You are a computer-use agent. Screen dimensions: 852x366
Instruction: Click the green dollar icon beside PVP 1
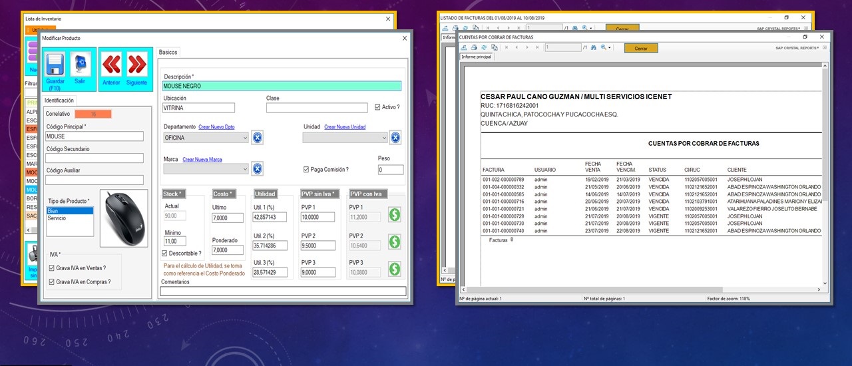[395, 215]
